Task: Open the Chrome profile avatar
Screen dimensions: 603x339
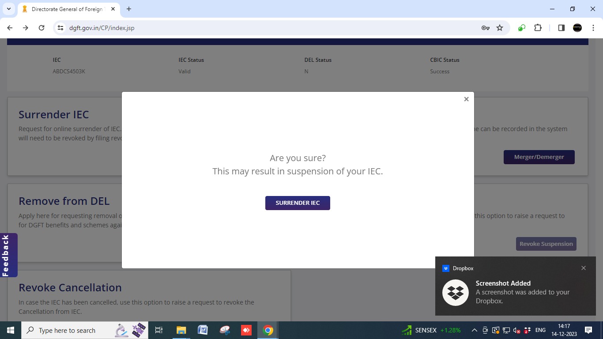Action: coord(577,28)
